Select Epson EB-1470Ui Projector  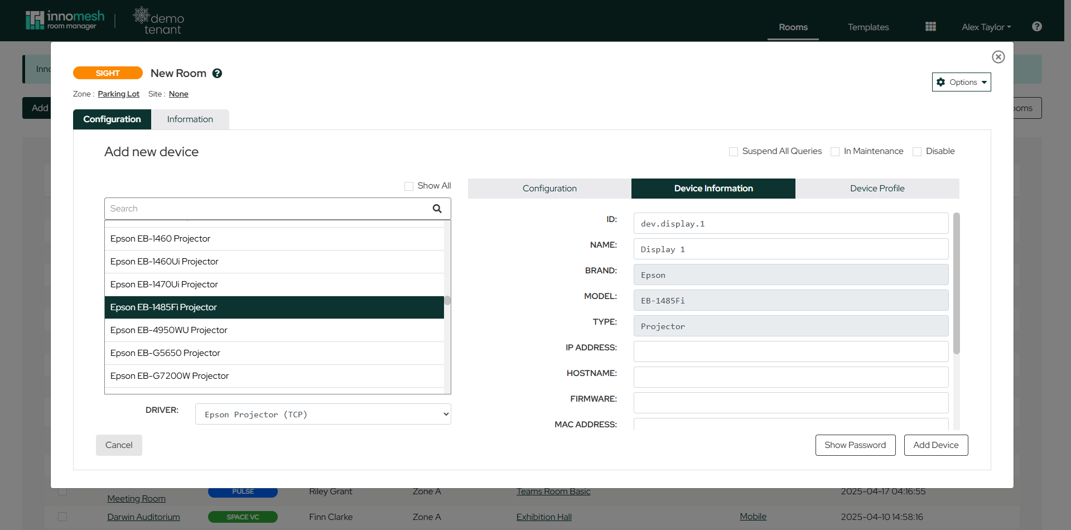click(274, 285)
